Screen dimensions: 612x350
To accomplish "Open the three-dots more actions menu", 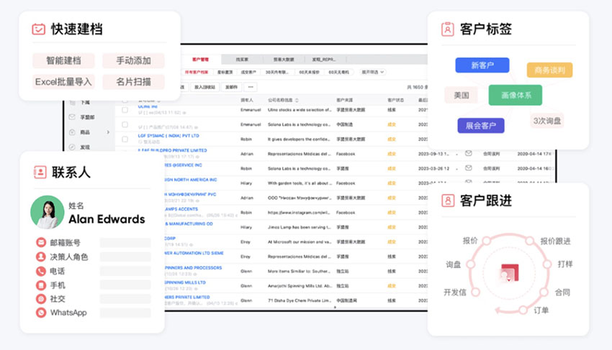I will 250,86.
